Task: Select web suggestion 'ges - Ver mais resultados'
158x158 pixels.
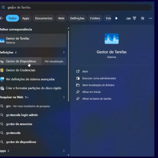Action: 33,106
